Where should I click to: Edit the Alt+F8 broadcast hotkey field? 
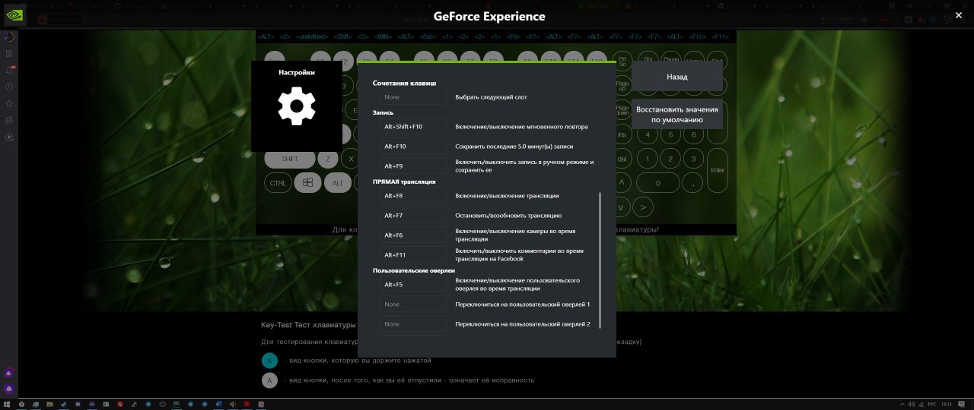click(x=414, y=196)
